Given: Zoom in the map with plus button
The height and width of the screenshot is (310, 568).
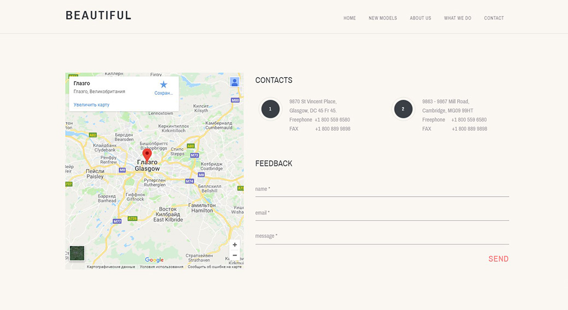Looking at the screenshot, I should point(234,245).
